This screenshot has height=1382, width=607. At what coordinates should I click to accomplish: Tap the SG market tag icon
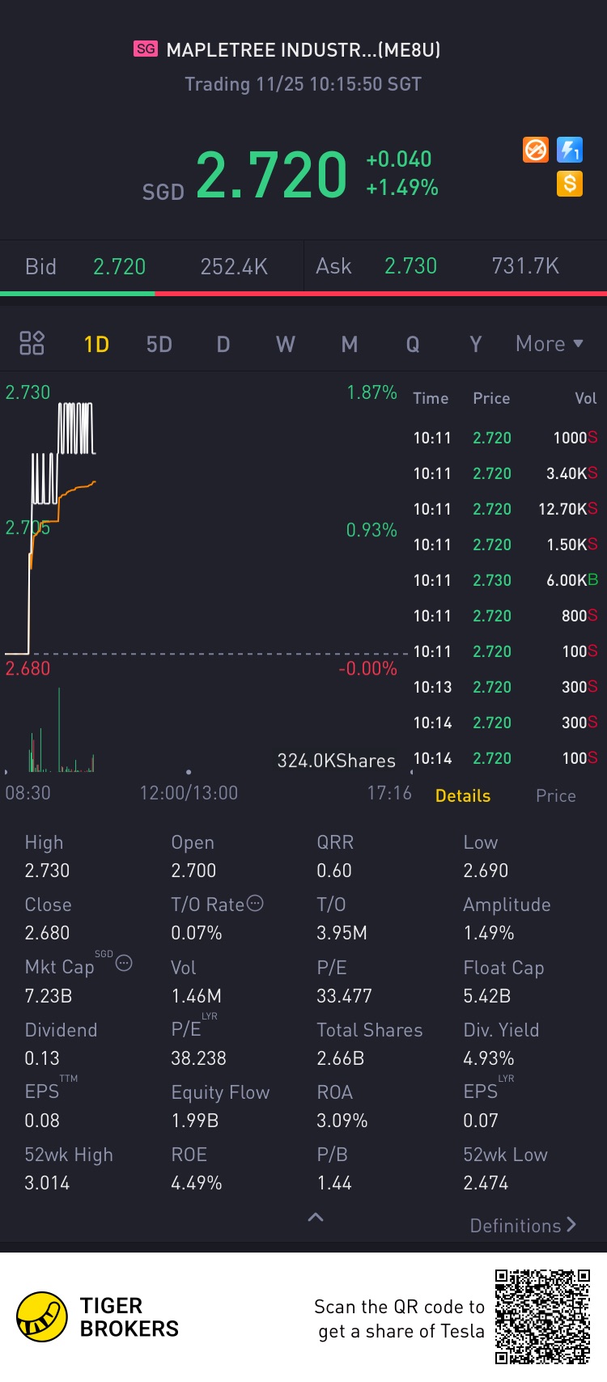pos(146,49)
